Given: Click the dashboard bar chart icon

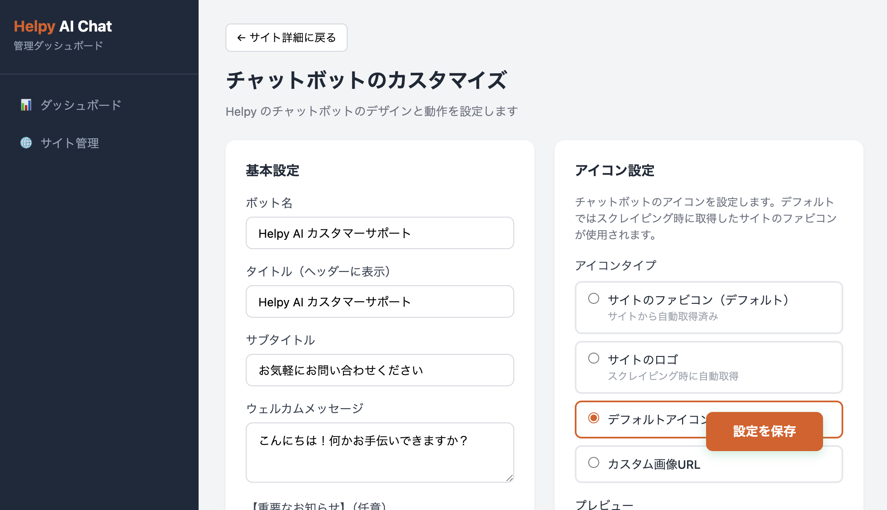Looking at the screenshot, I should tap(26, 105).
